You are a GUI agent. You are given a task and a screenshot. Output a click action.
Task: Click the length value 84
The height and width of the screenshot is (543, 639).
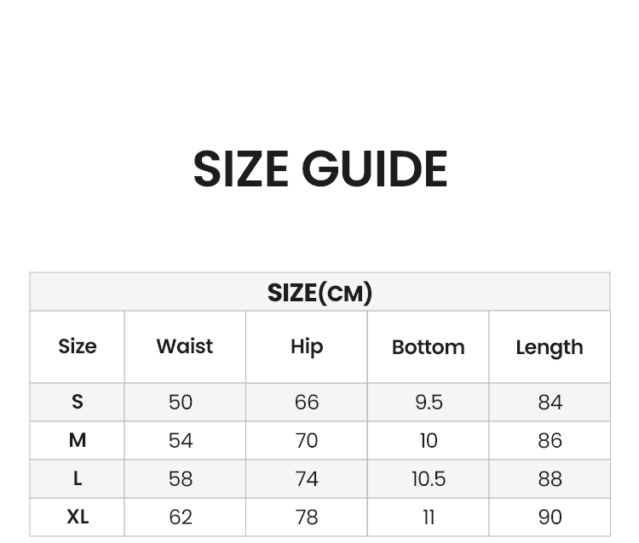pyautogui.click(x=550, y=403)
